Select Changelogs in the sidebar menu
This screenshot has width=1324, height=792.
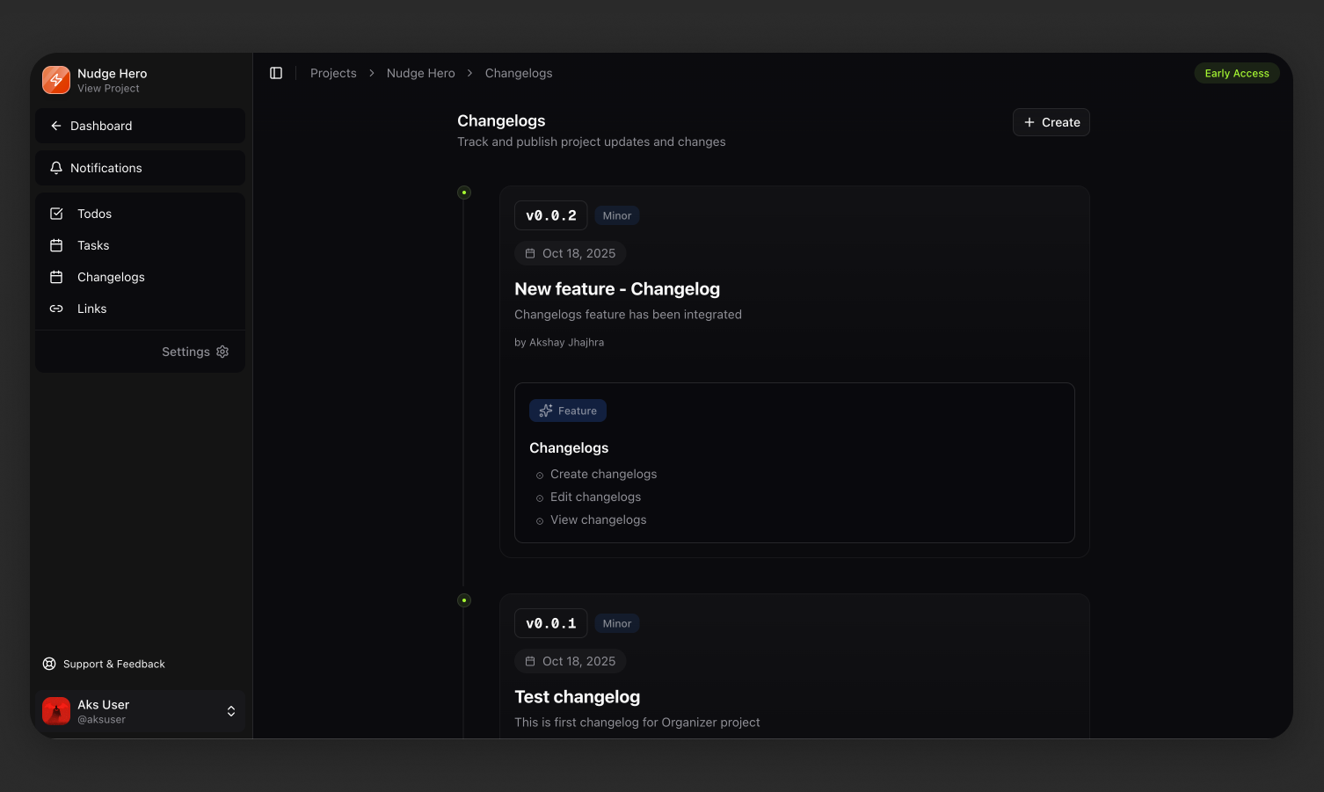pos(141,277)
